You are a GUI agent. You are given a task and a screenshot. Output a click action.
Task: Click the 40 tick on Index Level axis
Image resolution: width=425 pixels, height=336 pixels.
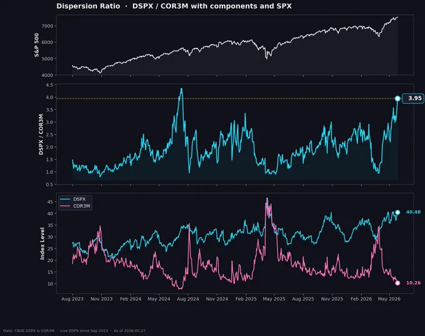coord(50,213)
